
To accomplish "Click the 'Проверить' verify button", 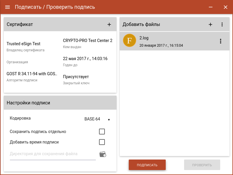I will [202, 165].
